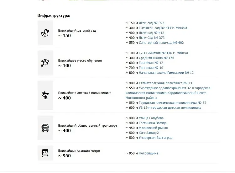Open УЗ 15-я городская детская поликлиника
Image resolution: width=235 pixels, height=173 pixels.
pyautogui.click(x=170, y=108)
